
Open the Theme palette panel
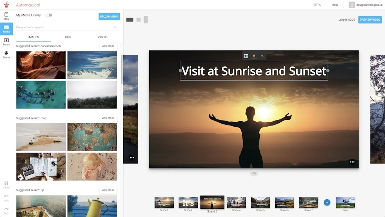(6, 54)
